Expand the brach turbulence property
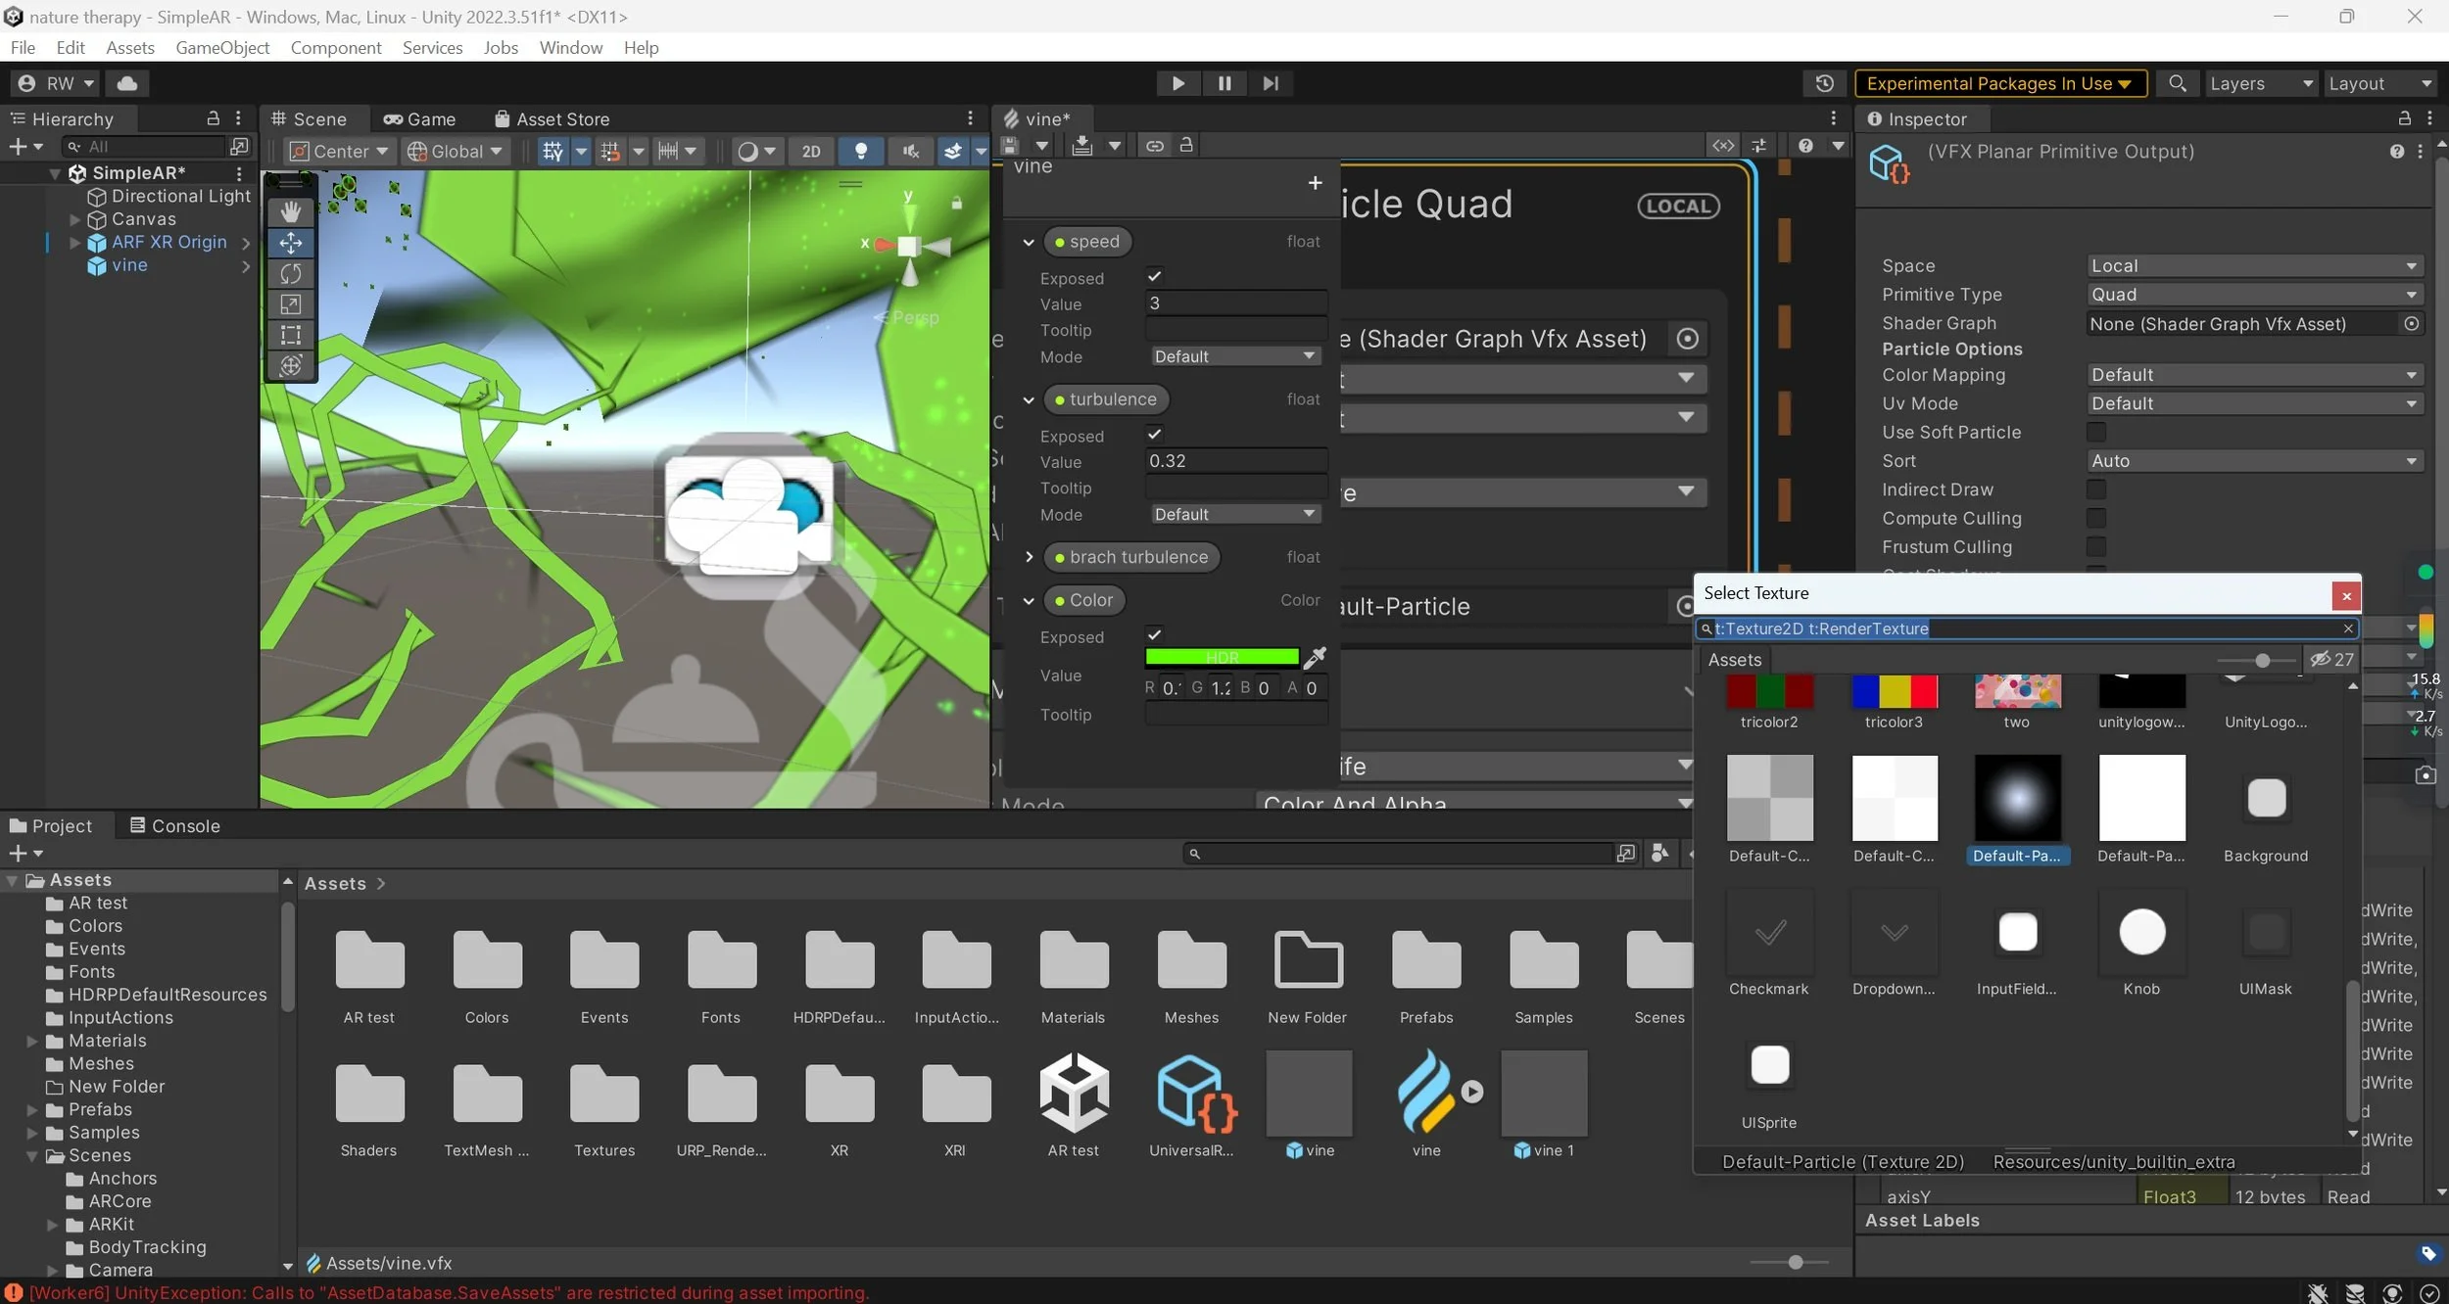The height and width of the screenshot is (1304, 2449). coord(1029,557)
